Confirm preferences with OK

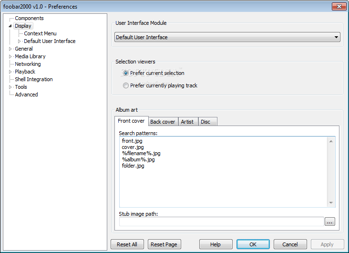pos(253,244)
